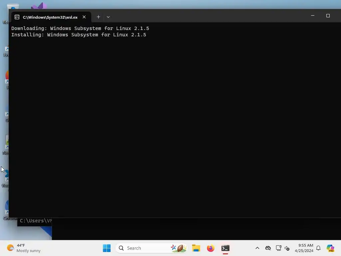Close the wsl.exe tab
Image resolution: width=341 pixels, height=256 pixels.
[x=84, y=17]
